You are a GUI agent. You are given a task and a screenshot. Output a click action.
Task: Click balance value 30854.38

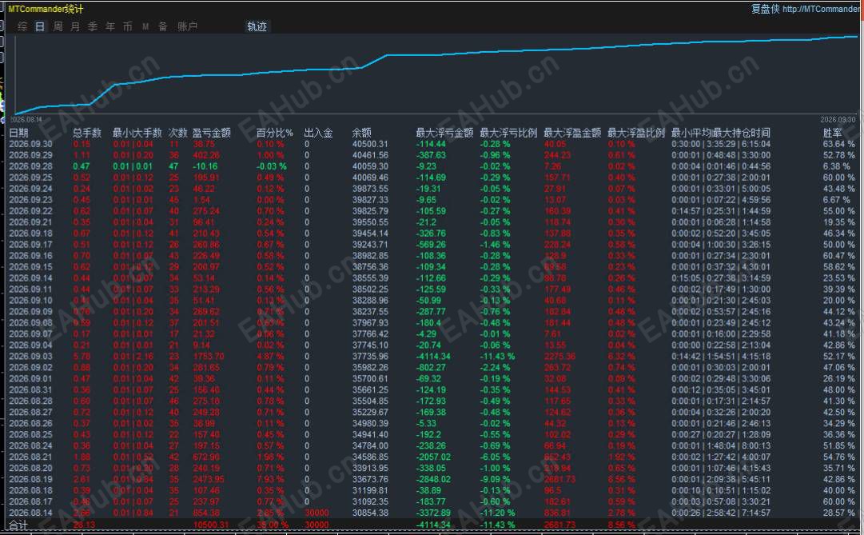click(x=370, y=513)
